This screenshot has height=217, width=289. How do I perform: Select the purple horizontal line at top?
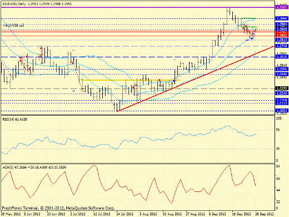[138, 7]
